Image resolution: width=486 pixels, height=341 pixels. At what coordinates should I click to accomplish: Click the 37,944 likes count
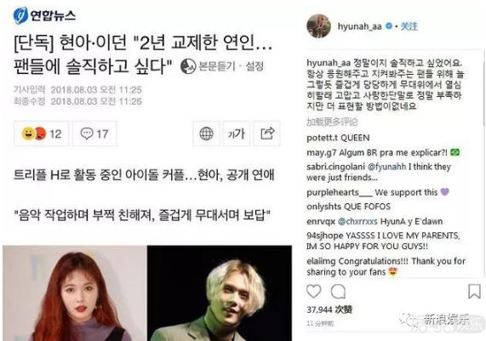click(329, 310)
